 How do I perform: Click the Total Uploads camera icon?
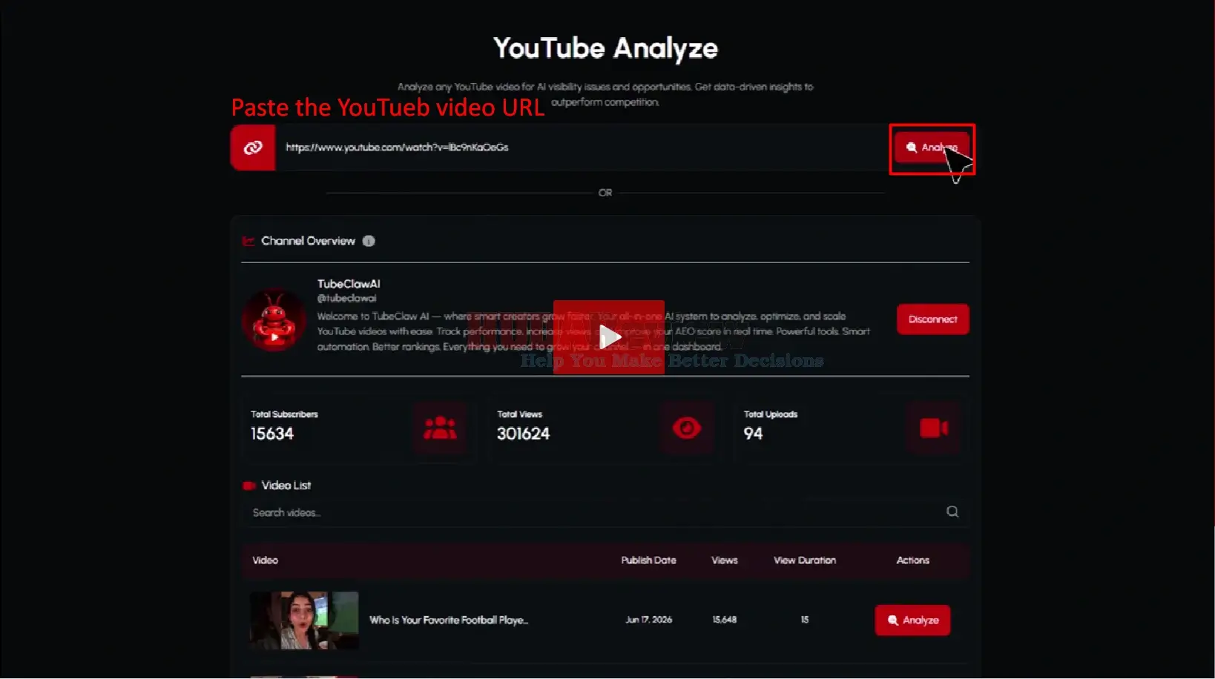(933, 428)
